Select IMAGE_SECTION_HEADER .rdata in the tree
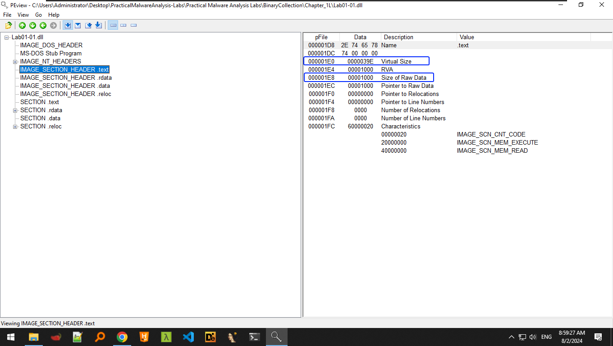This screenshot has width=613, height=346. pos(66,78)
